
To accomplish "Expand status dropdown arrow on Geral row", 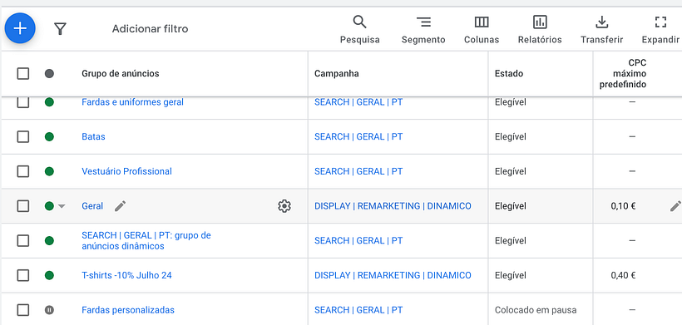I will [62, 206].
